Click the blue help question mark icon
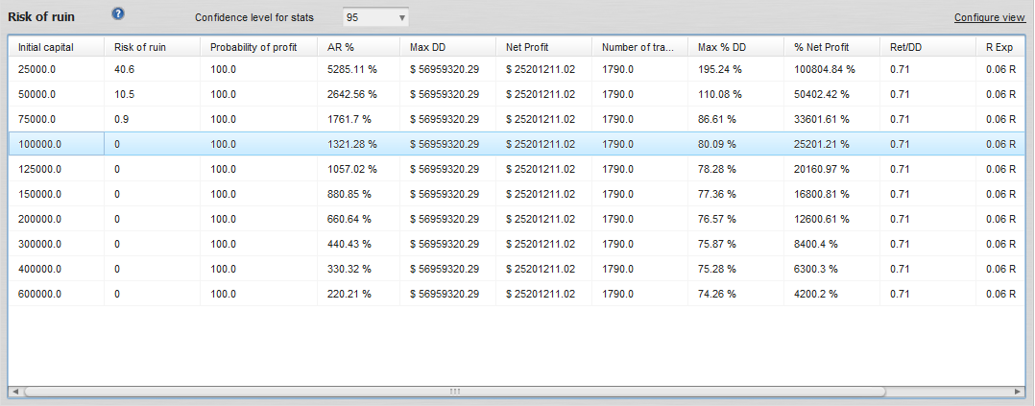Viewport: 1035px width, 406px height. click(118, 14)
